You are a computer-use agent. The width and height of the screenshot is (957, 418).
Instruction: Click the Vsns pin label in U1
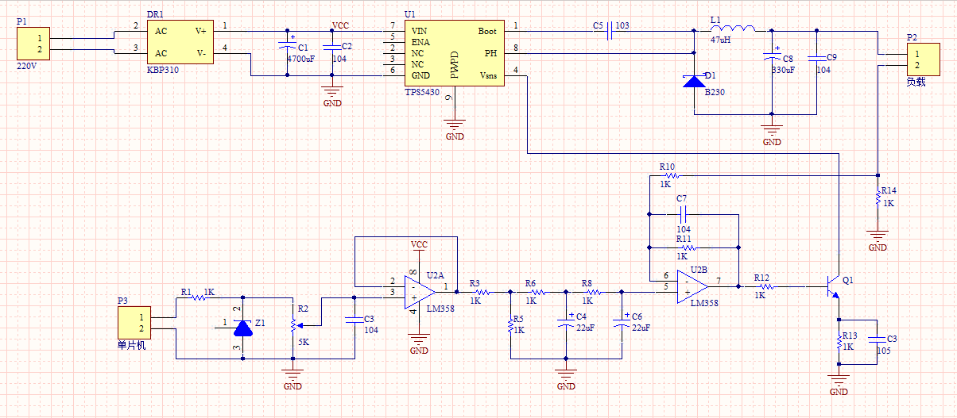tap(488, 75)
